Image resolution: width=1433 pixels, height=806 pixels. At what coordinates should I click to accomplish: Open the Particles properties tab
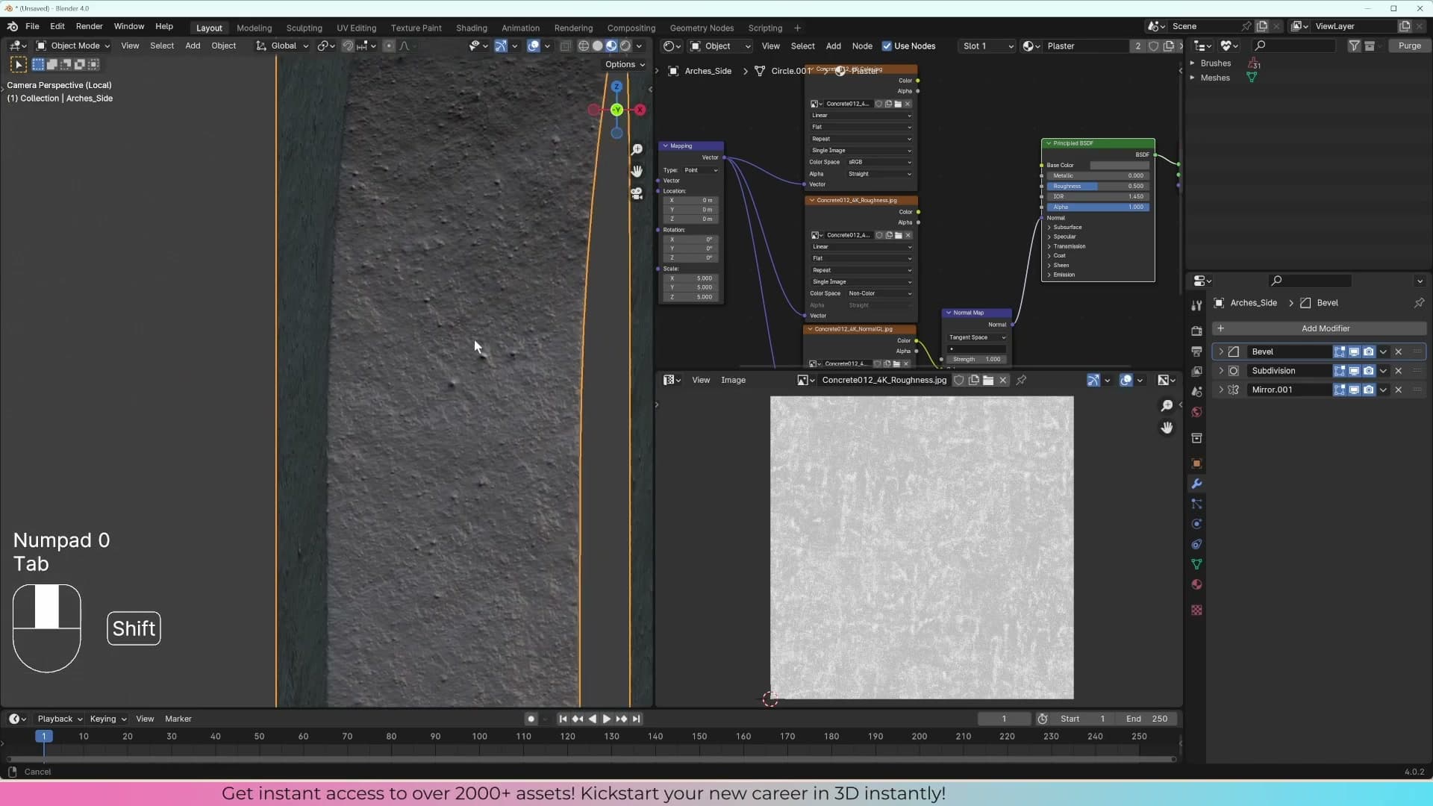point(1196,504)
